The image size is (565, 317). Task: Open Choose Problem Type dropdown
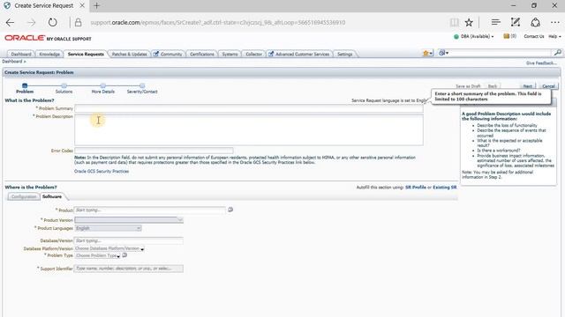click(98, 255)
